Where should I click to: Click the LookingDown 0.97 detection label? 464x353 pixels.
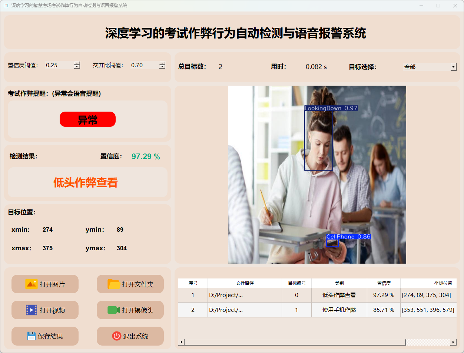coord(331,108)
